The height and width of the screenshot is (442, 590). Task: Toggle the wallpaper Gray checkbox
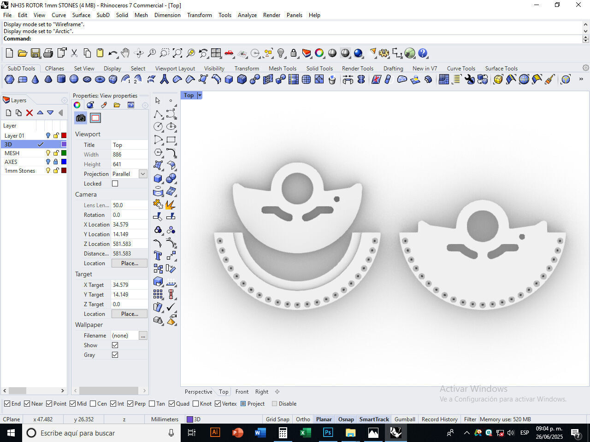click(115, 355)
